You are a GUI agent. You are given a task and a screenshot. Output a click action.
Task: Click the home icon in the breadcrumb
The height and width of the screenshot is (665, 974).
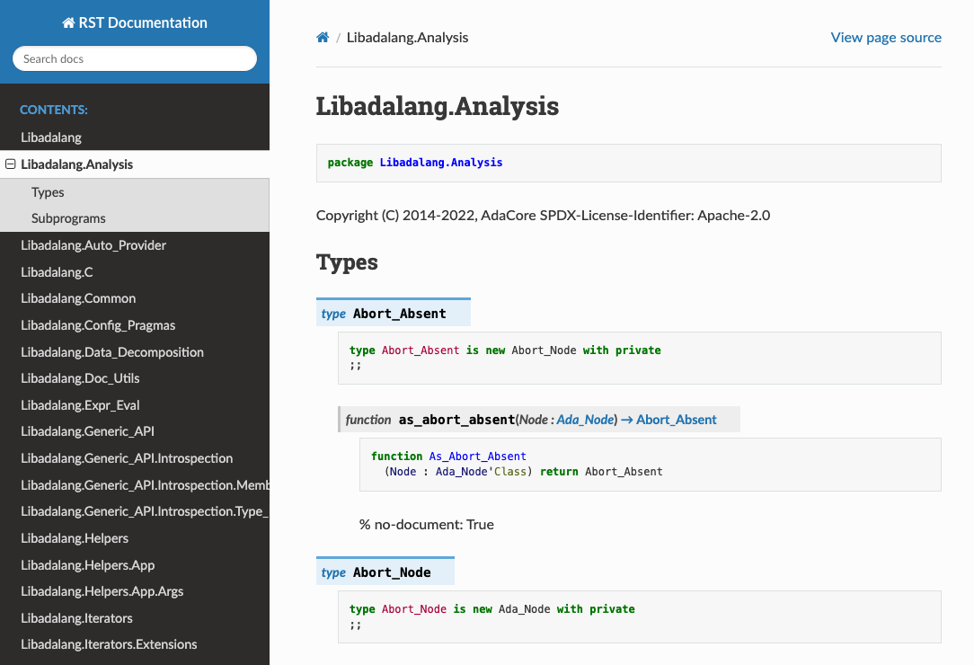coord(323,37)
